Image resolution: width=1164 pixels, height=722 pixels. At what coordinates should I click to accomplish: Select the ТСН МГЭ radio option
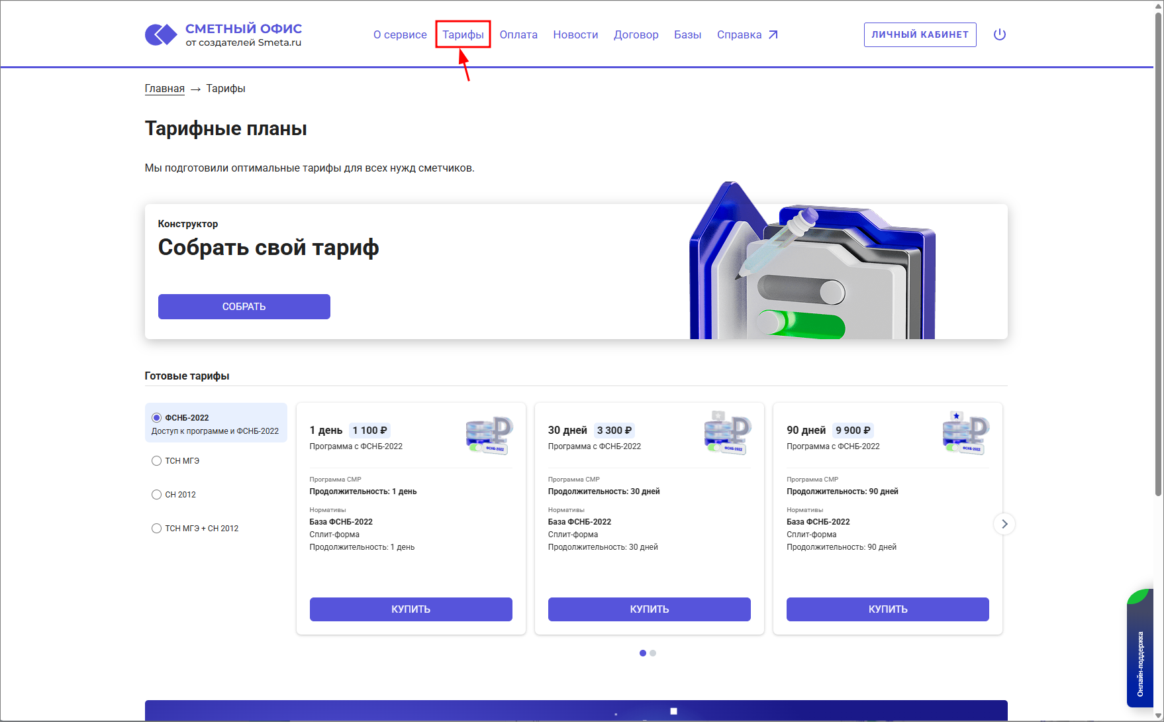click(157, 461)
